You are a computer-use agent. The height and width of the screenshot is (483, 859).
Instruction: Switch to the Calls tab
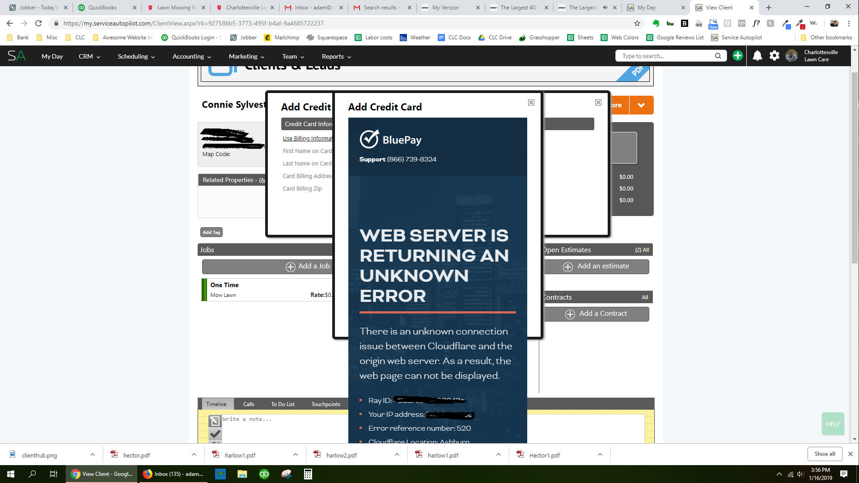pos(249,404)
